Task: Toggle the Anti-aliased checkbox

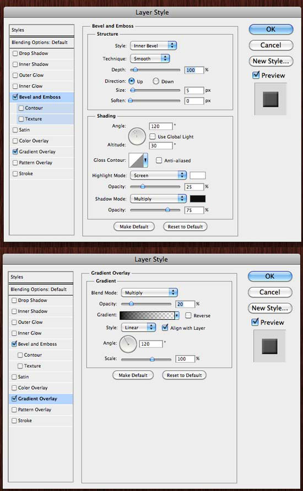Action: pyautogui.click(x=159, y=160)
